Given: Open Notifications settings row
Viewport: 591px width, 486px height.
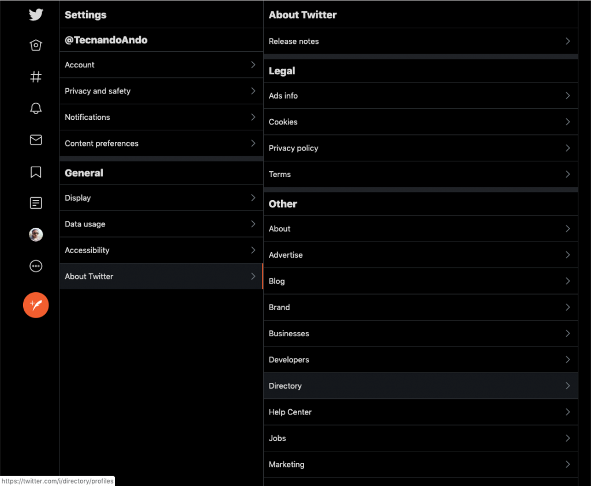Looking at the screenshot, I should point(162,117).
